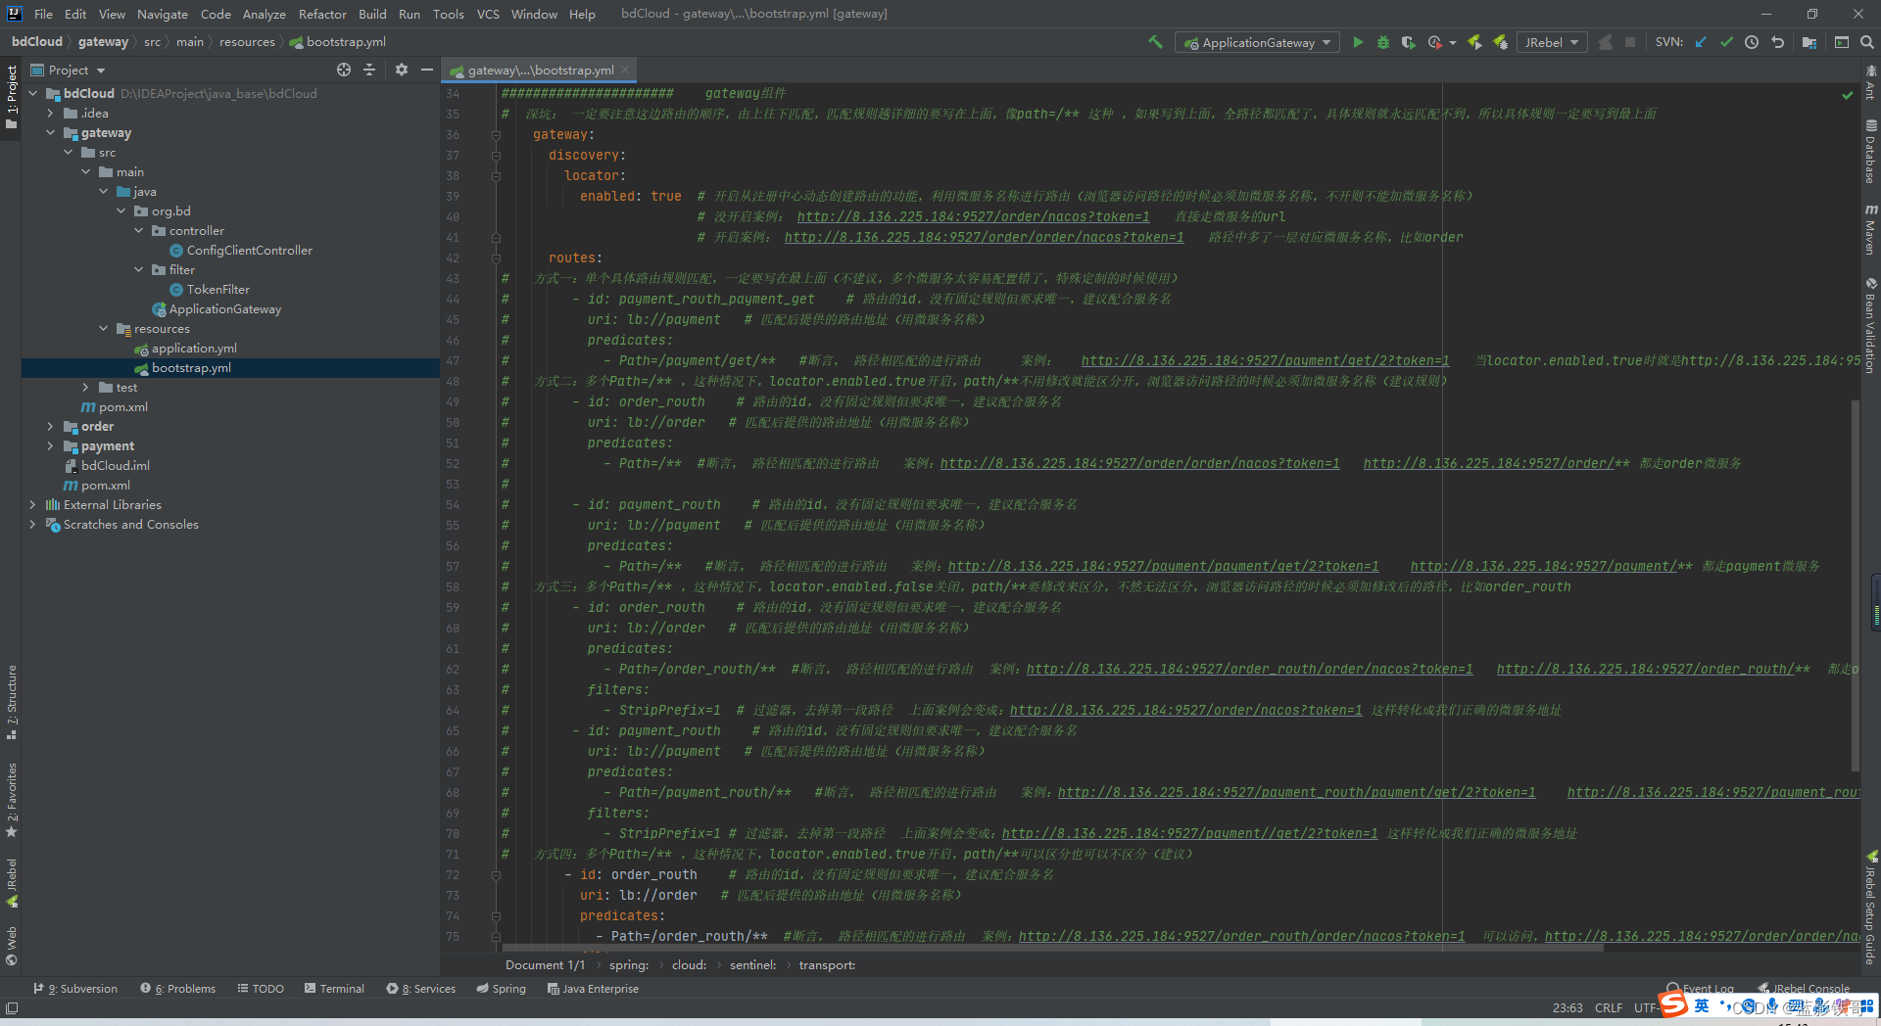The height and width of the screenshot is (1026, 1881).
Task: Click locate/select opened file target icon
Action: (344, 70)
